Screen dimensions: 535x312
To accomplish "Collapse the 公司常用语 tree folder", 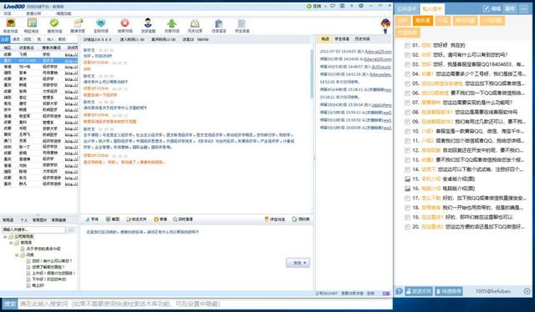I will [5, 236].
